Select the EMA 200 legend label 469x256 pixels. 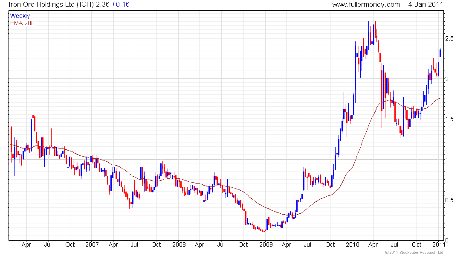22,23
